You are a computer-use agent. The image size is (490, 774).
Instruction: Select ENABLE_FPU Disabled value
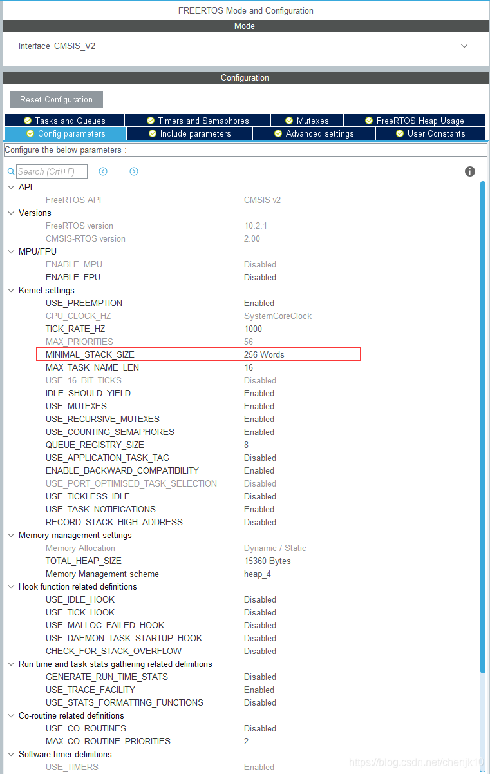pyautogui.click(x=260, y=277)
